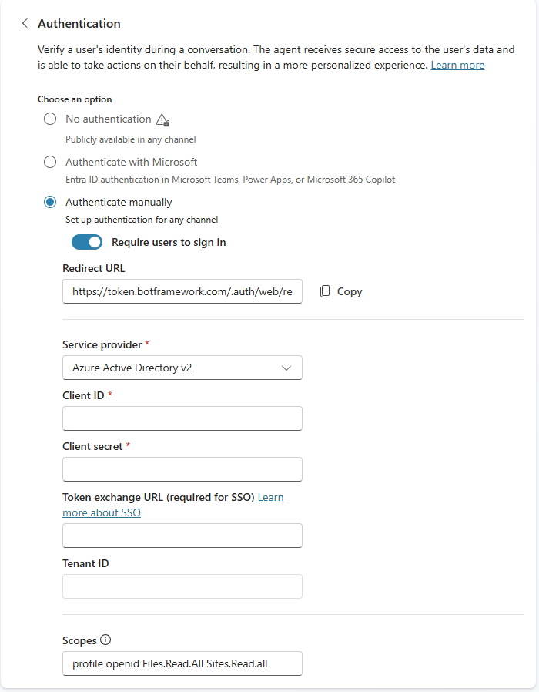Click the Copy icon to copy Redirect URL

pos(326,291)
